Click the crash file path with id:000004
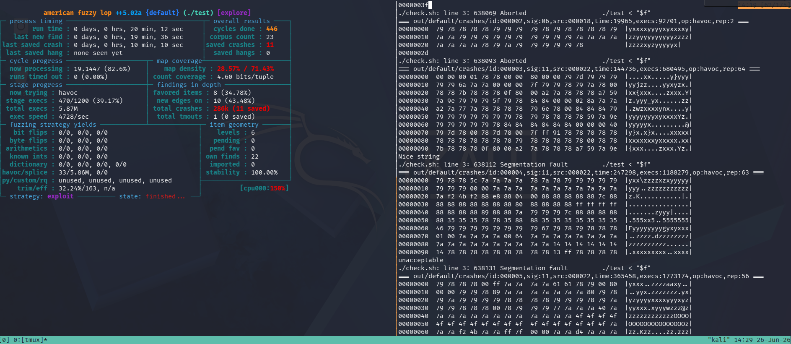The width and height of the screenshot is (791, 344). (x=581, y=172)
